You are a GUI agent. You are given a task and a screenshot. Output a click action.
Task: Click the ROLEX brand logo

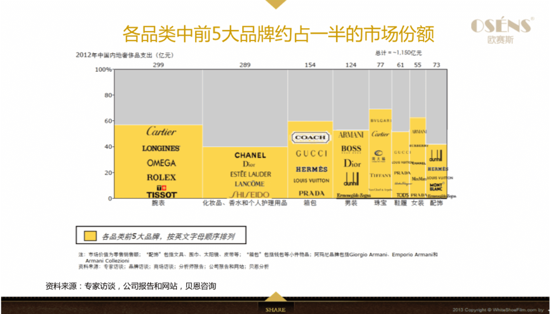pyautogui.click(x=161, y=177)
